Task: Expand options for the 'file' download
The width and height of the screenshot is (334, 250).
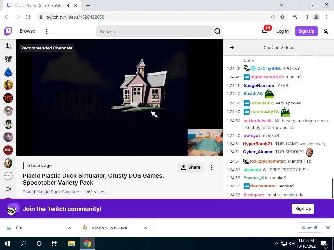Action: tap(69, 228)
